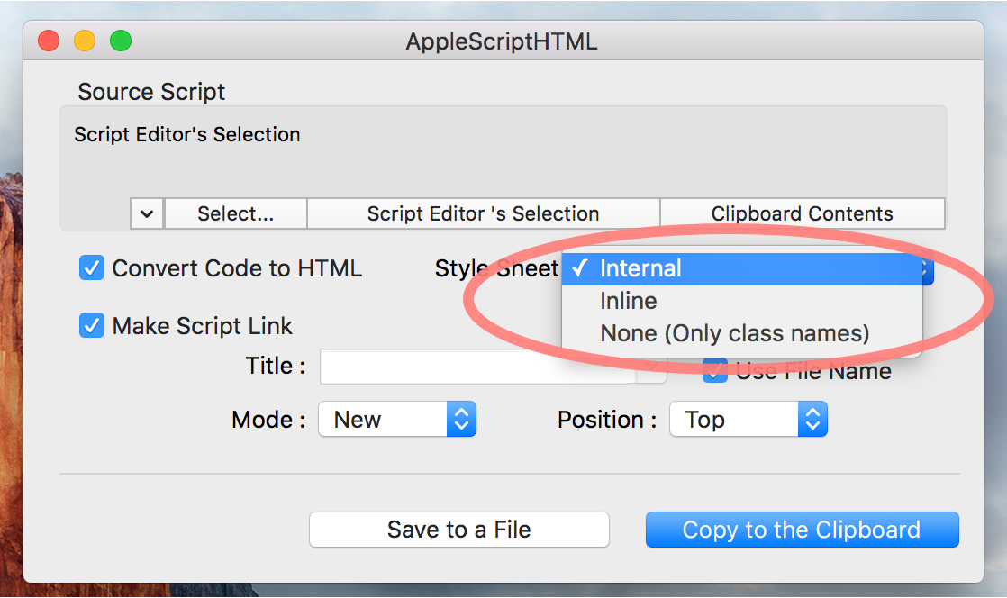The height and width of the screenshot is (598, 1007).
Task: Minimize the window with yellow button
Action: click(85, 41)
